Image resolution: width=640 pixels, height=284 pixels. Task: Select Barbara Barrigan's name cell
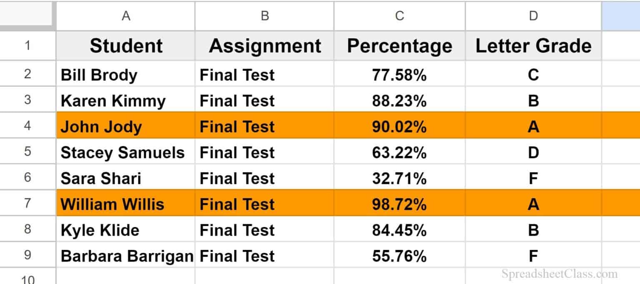click(x=125, y=256)
